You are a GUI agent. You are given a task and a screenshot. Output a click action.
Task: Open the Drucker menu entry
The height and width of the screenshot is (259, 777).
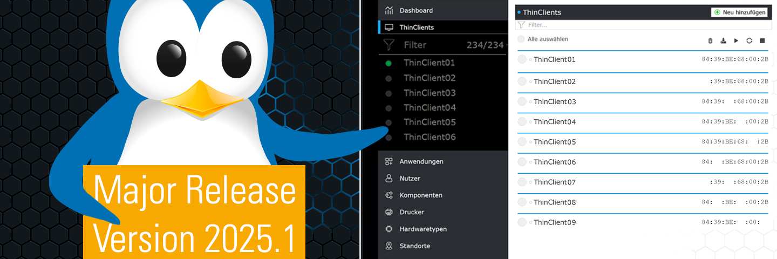[412, 212]
